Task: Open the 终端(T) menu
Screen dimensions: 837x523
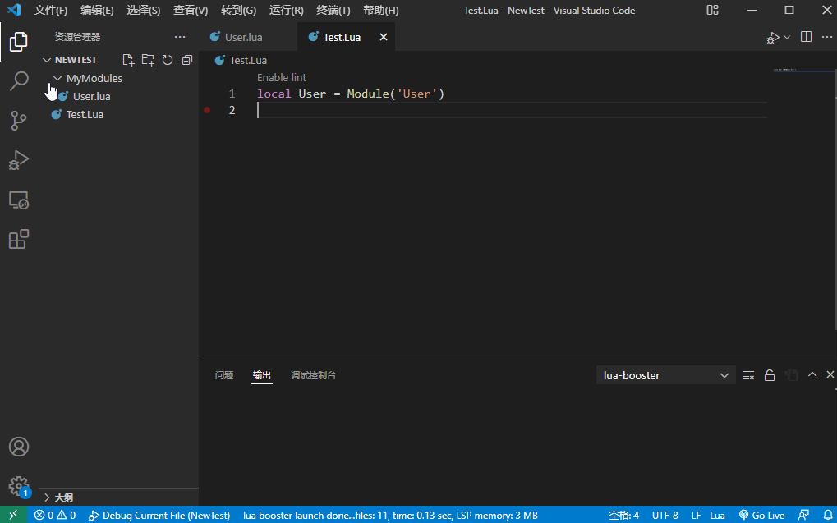Action: point(333,10)
